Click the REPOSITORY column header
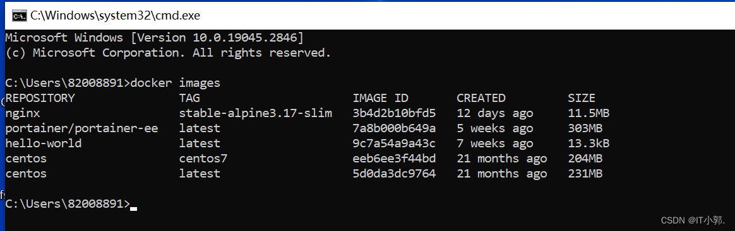735x231 pixels. pyautogui.click(x=40, y=98)
